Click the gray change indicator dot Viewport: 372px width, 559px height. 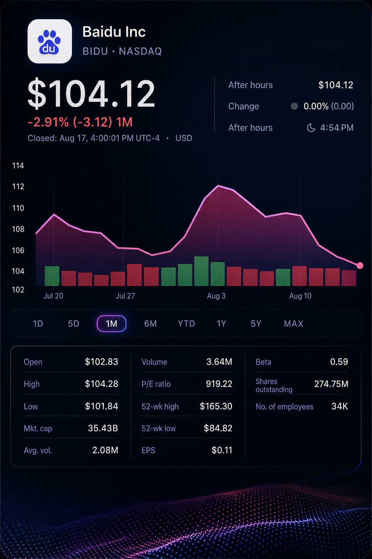tap(295, 106)
